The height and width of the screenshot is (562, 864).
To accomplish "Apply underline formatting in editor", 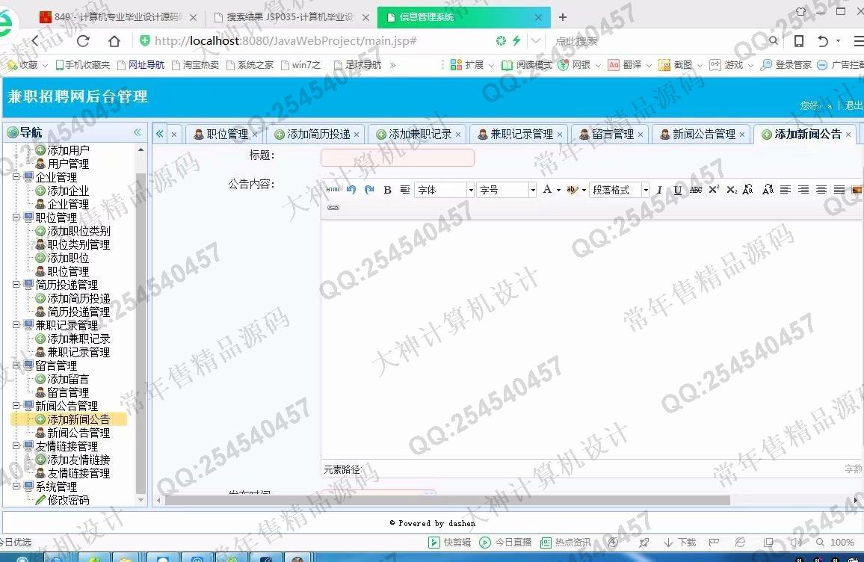I will (x=678, y=190).
